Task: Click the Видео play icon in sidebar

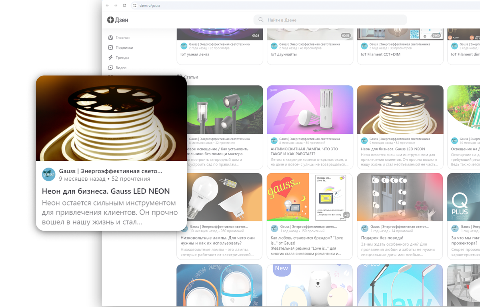Action: 110,68
